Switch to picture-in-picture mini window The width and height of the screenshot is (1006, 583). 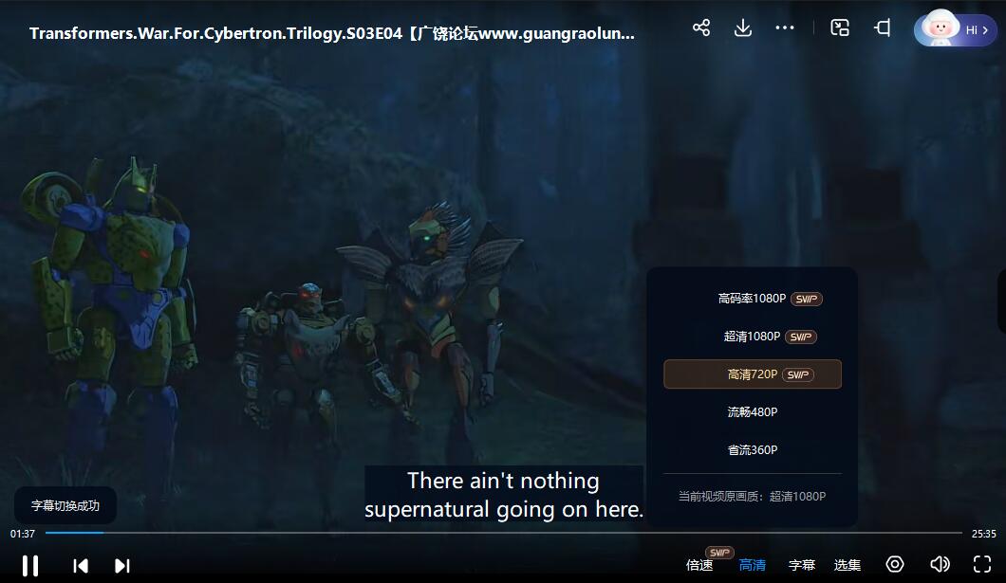click(840, 27)
